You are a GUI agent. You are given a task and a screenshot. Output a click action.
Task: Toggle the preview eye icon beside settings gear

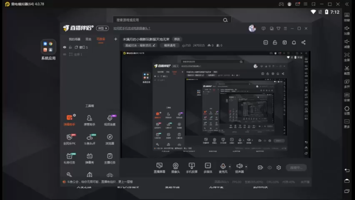point(269,168)
